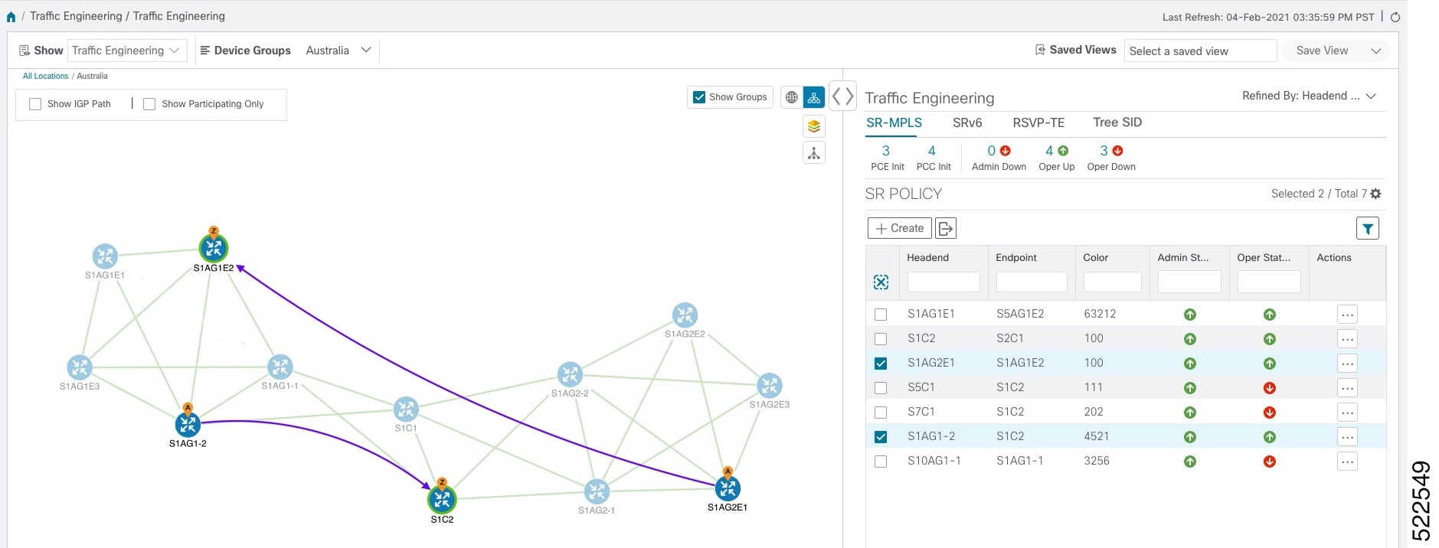Click the home icon in breadcrumb
Screen dimensions: 1439x548
point(11,17)
